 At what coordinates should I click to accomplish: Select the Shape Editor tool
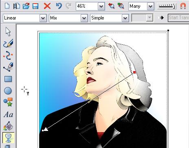point(8,55)
